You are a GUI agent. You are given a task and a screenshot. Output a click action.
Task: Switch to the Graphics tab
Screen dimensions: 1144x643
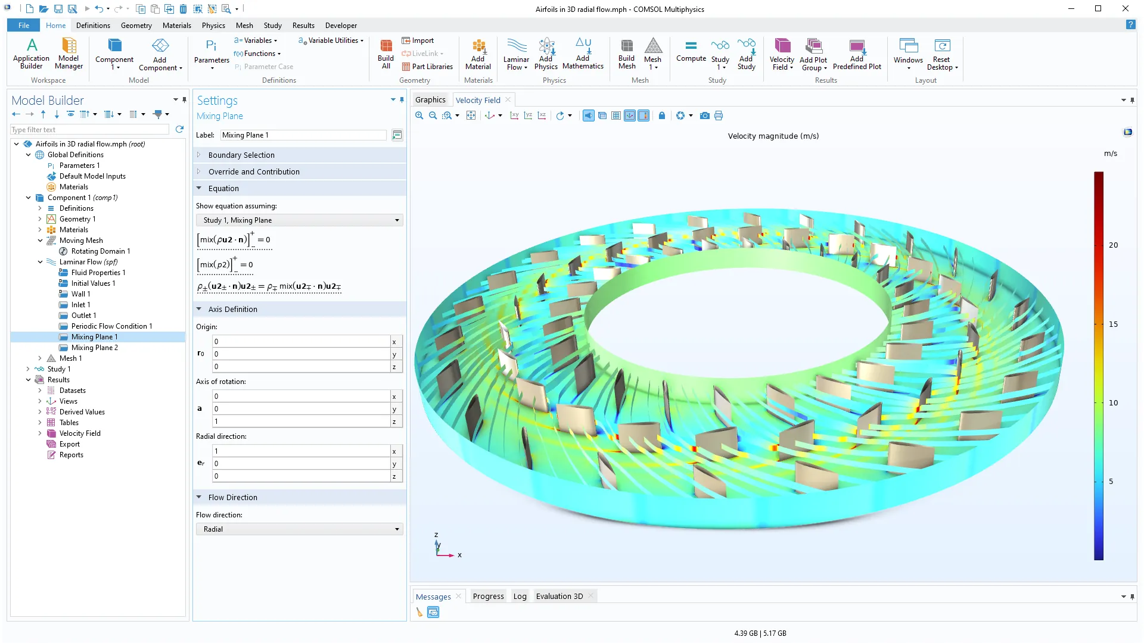[430, 100]
